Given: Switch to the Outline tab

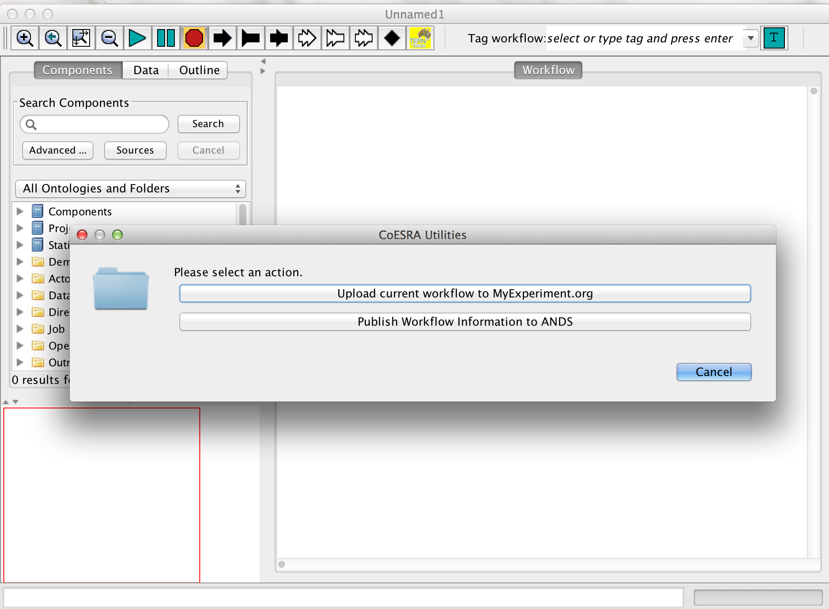Looking at the screenshot, I should (199, 70).
